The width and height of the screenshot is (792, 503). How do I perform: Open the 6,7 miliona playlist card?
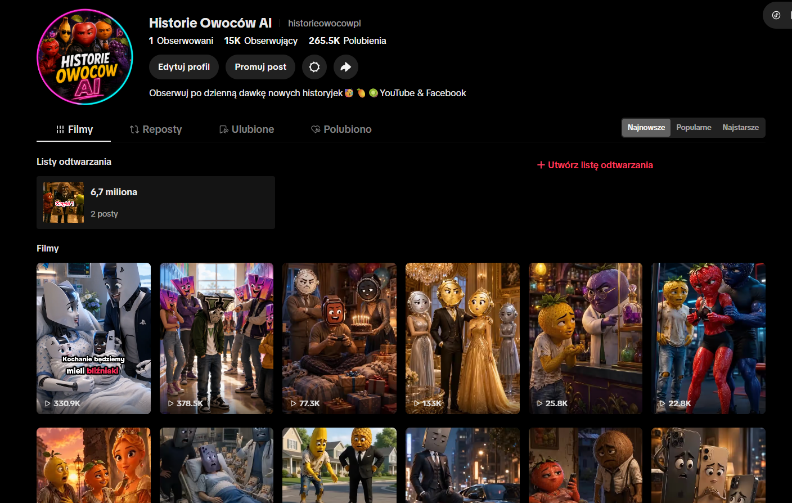point(156,203)
